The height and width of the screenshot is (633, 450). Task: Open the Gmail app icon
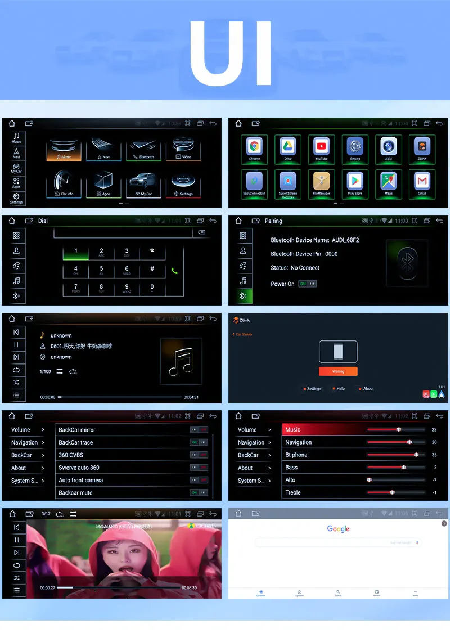(422, 183)
